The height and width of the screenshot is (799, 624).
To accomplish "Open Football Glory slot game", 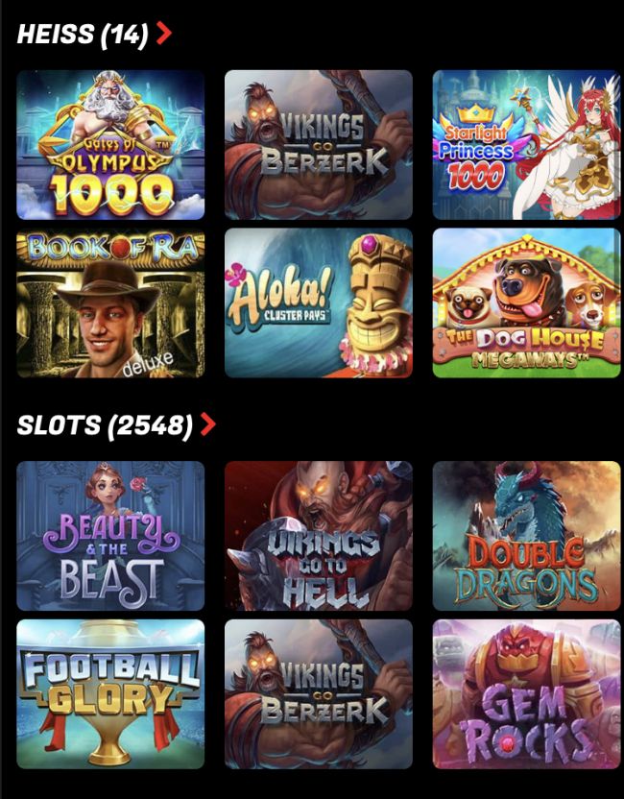I will [x=110, y=694].
